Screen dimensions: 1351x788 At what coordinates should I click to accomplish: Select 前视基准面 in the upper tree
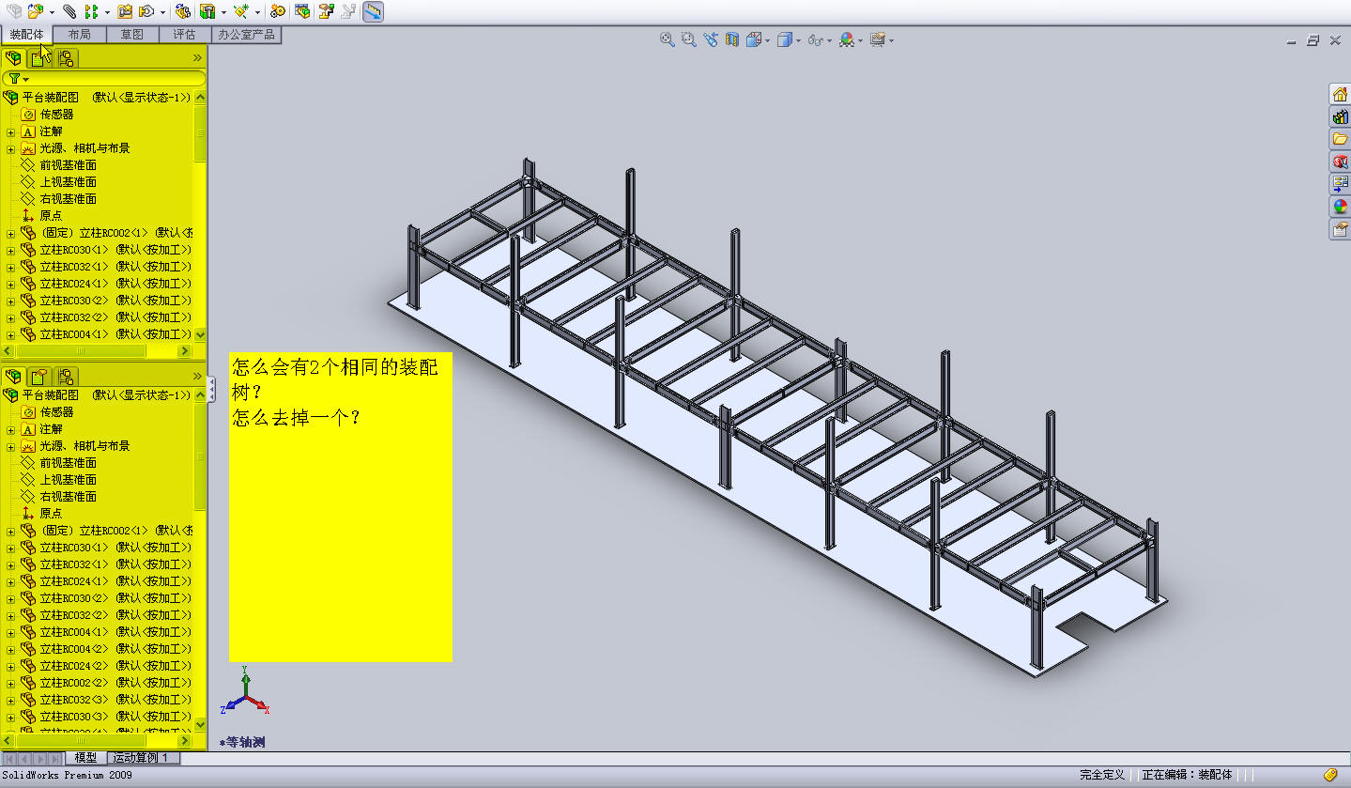click(x=68, y=165)
